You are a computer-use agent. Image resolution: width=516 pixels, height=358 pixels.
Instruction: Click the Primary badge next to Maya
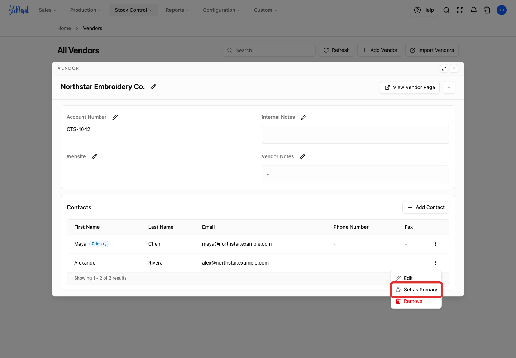(99, 244)
